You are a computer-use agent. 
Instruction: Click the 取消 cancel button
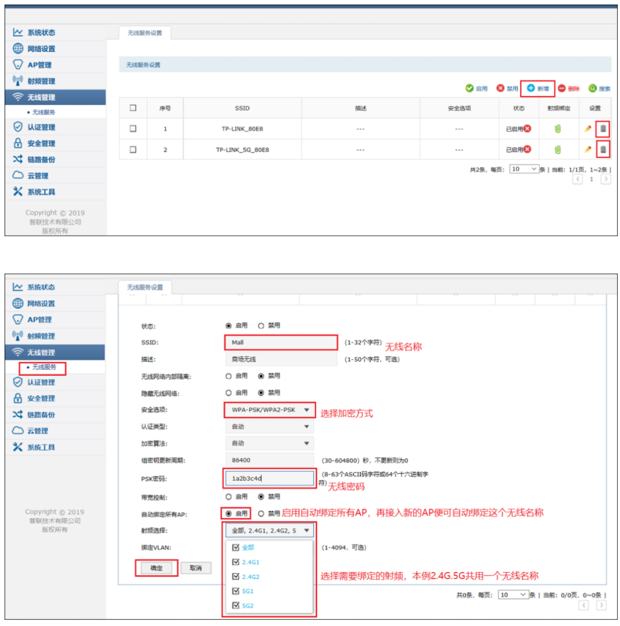pos(196,568)
